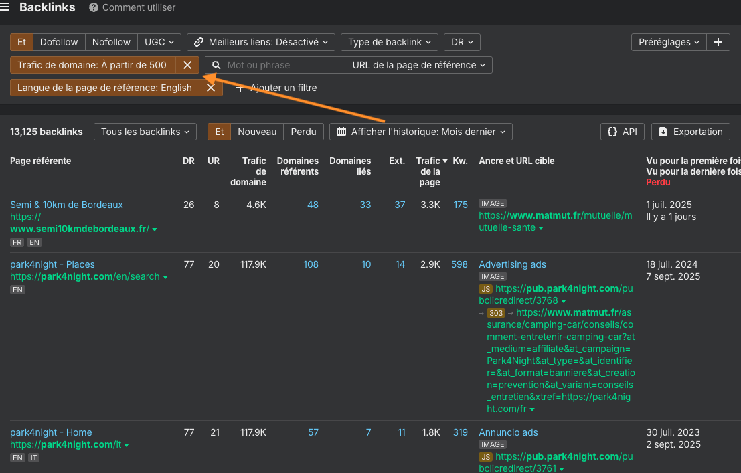Expand the 'Type de backlink' dropdown
The image size is (741, 473).
pyautogui.click(x=390, y=42)
